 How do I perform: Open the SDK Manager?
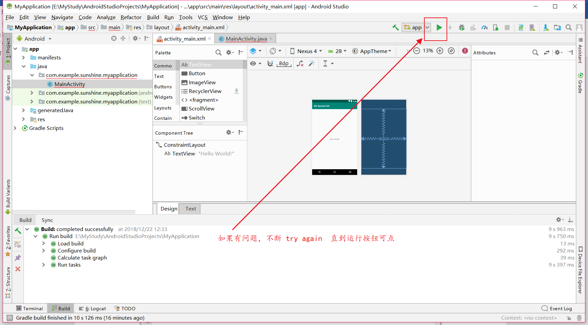click(545, 28)
